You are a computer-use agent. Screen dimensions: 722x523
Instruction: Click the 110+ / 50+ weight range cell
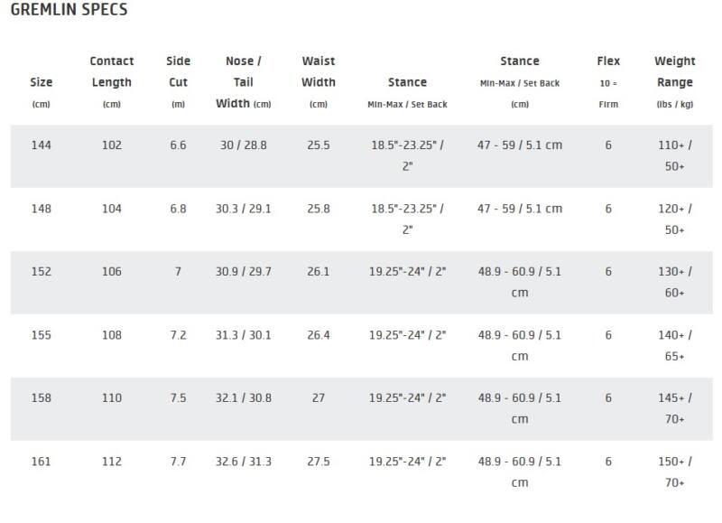(x=674, y=155)
